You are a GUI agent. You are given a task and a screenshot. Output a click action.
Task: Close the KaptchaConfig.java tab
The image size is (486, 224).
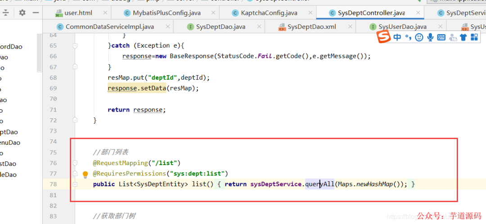pyautogui.click(x=310, y=13)
